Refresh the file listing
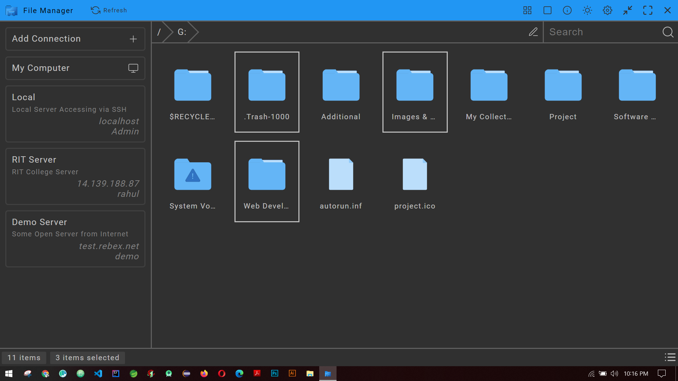This screenshot has height=381, width=678. [109, 10]
